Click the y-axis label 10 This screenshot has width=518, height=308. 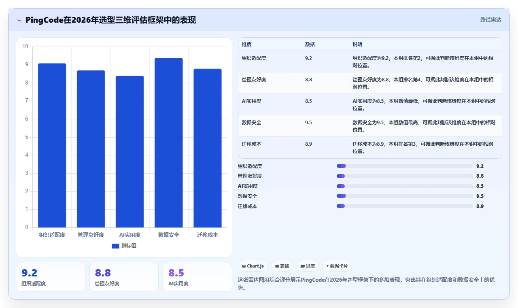point(25,47)
